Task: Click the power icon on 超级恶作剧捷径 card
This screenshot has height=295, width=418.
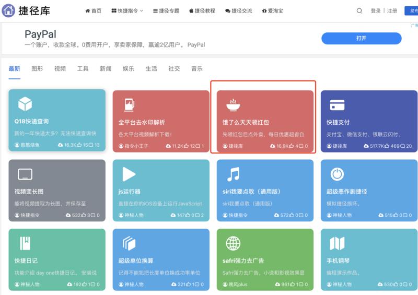Action: point(337,174)
